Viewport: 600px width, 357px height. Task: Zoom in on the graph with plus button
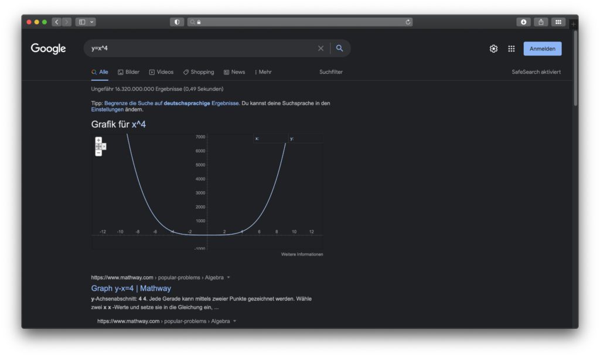click(98, 140)
